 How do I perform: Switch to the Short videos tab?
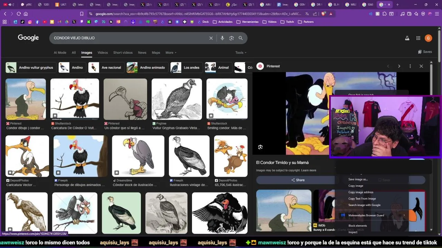(x=123, y=53)
